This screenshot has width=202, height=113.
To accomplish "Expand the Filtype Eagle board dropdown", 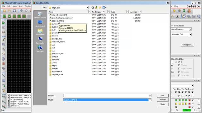I will [150, 100].
